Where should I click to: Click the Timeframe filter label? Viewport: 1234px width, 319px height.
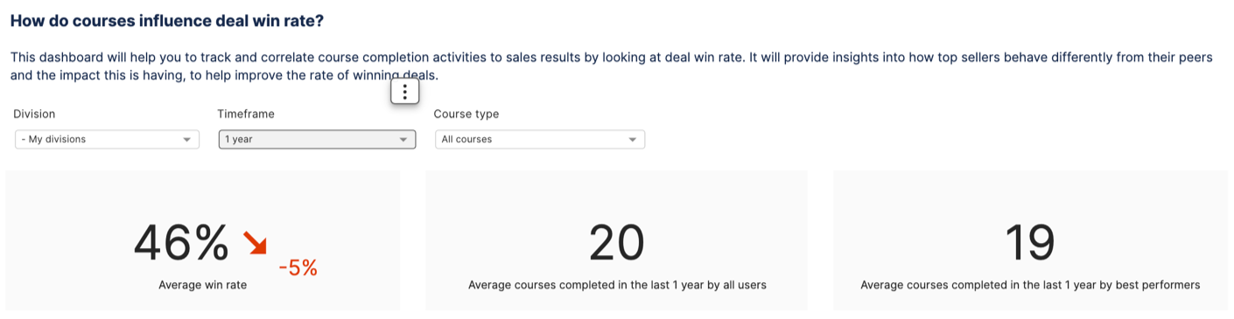click(x=246, y=114)
